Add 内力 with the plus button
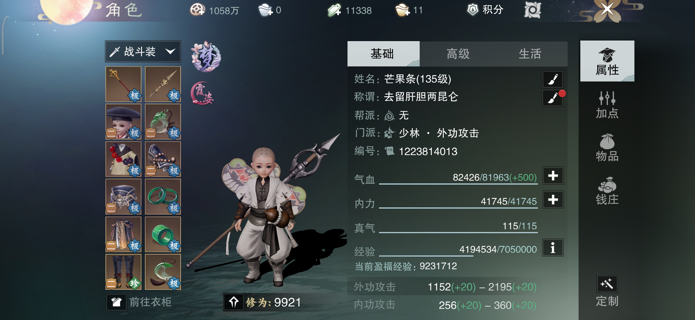The width and height of the screenshot is (695, 320). (553, 199)
